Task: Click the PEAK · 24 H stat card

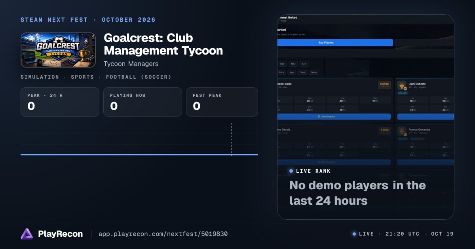Action: pos(60,102)
